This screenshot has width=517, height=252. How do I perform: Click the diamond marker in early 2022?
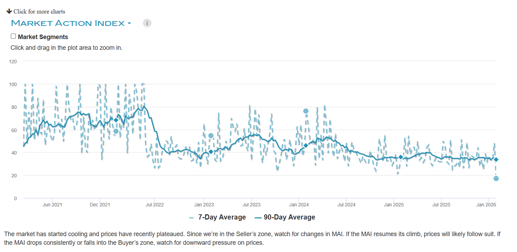[x=116, y=120]
